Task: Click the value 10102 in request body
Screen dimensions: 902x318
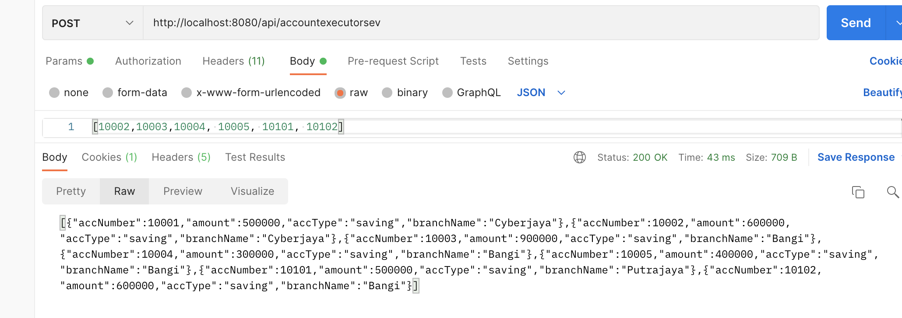Action: click(x=322, y=127)
